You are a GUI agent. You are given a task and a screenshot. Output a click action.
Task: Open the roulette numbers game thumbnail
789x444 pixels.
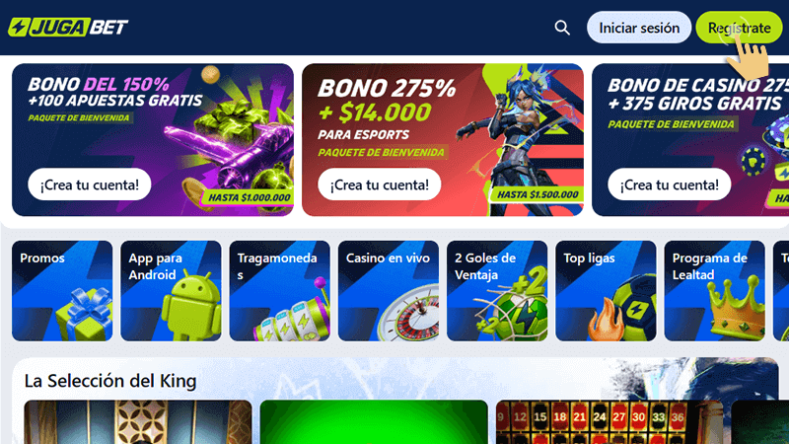click(610, 422)
